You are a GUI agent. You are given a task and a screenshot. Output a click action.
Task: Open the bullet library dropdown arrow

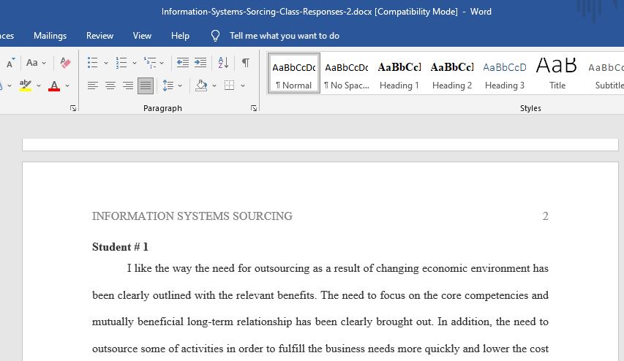point(106,63)
